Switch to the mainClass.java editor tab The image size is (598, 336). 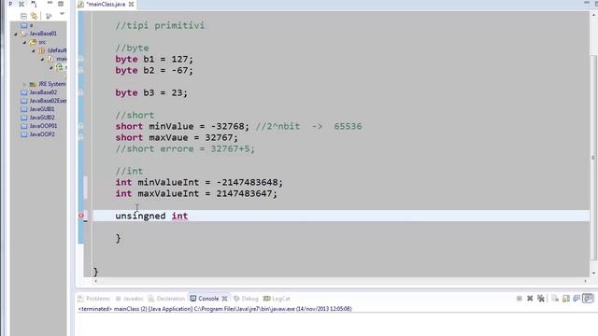pyautogui.click(x=106, y=4)
